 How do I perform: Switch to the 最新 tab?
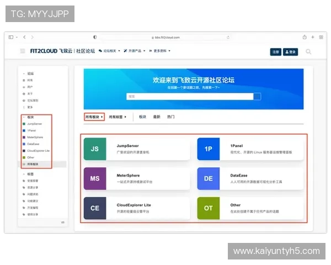[x=157, y=117]
